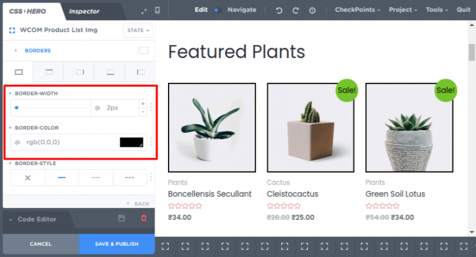
Task: Click the dotted border box icon
Action: click(143, 50)
